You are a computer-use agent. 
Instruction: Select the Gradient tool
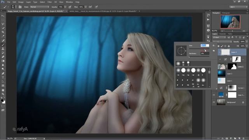pos(3,61)
